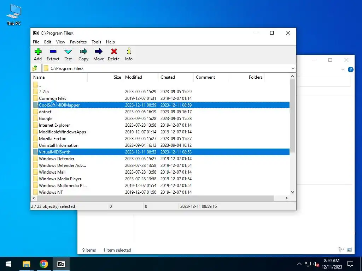Show hidden tray icons chevron

point(299,264)
